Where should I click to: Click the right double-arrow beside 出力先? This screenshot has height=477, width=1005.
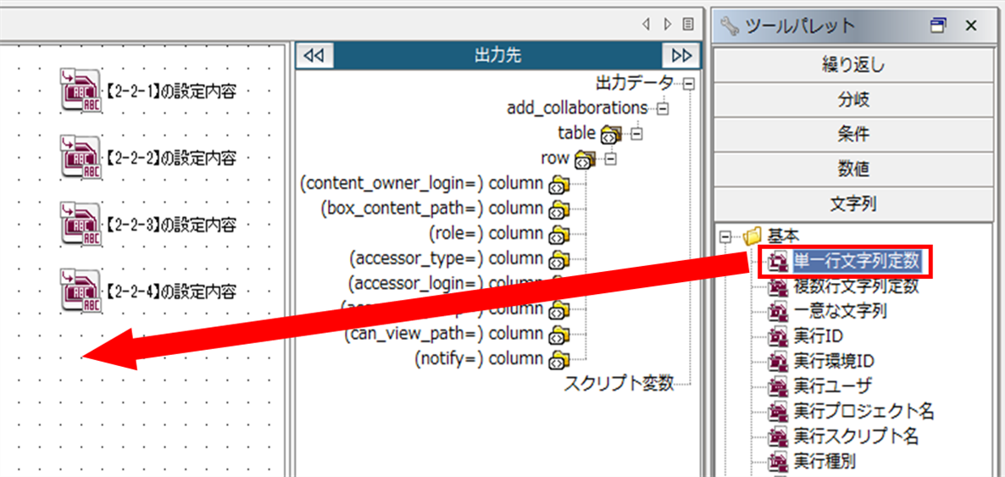pos(680,56)
